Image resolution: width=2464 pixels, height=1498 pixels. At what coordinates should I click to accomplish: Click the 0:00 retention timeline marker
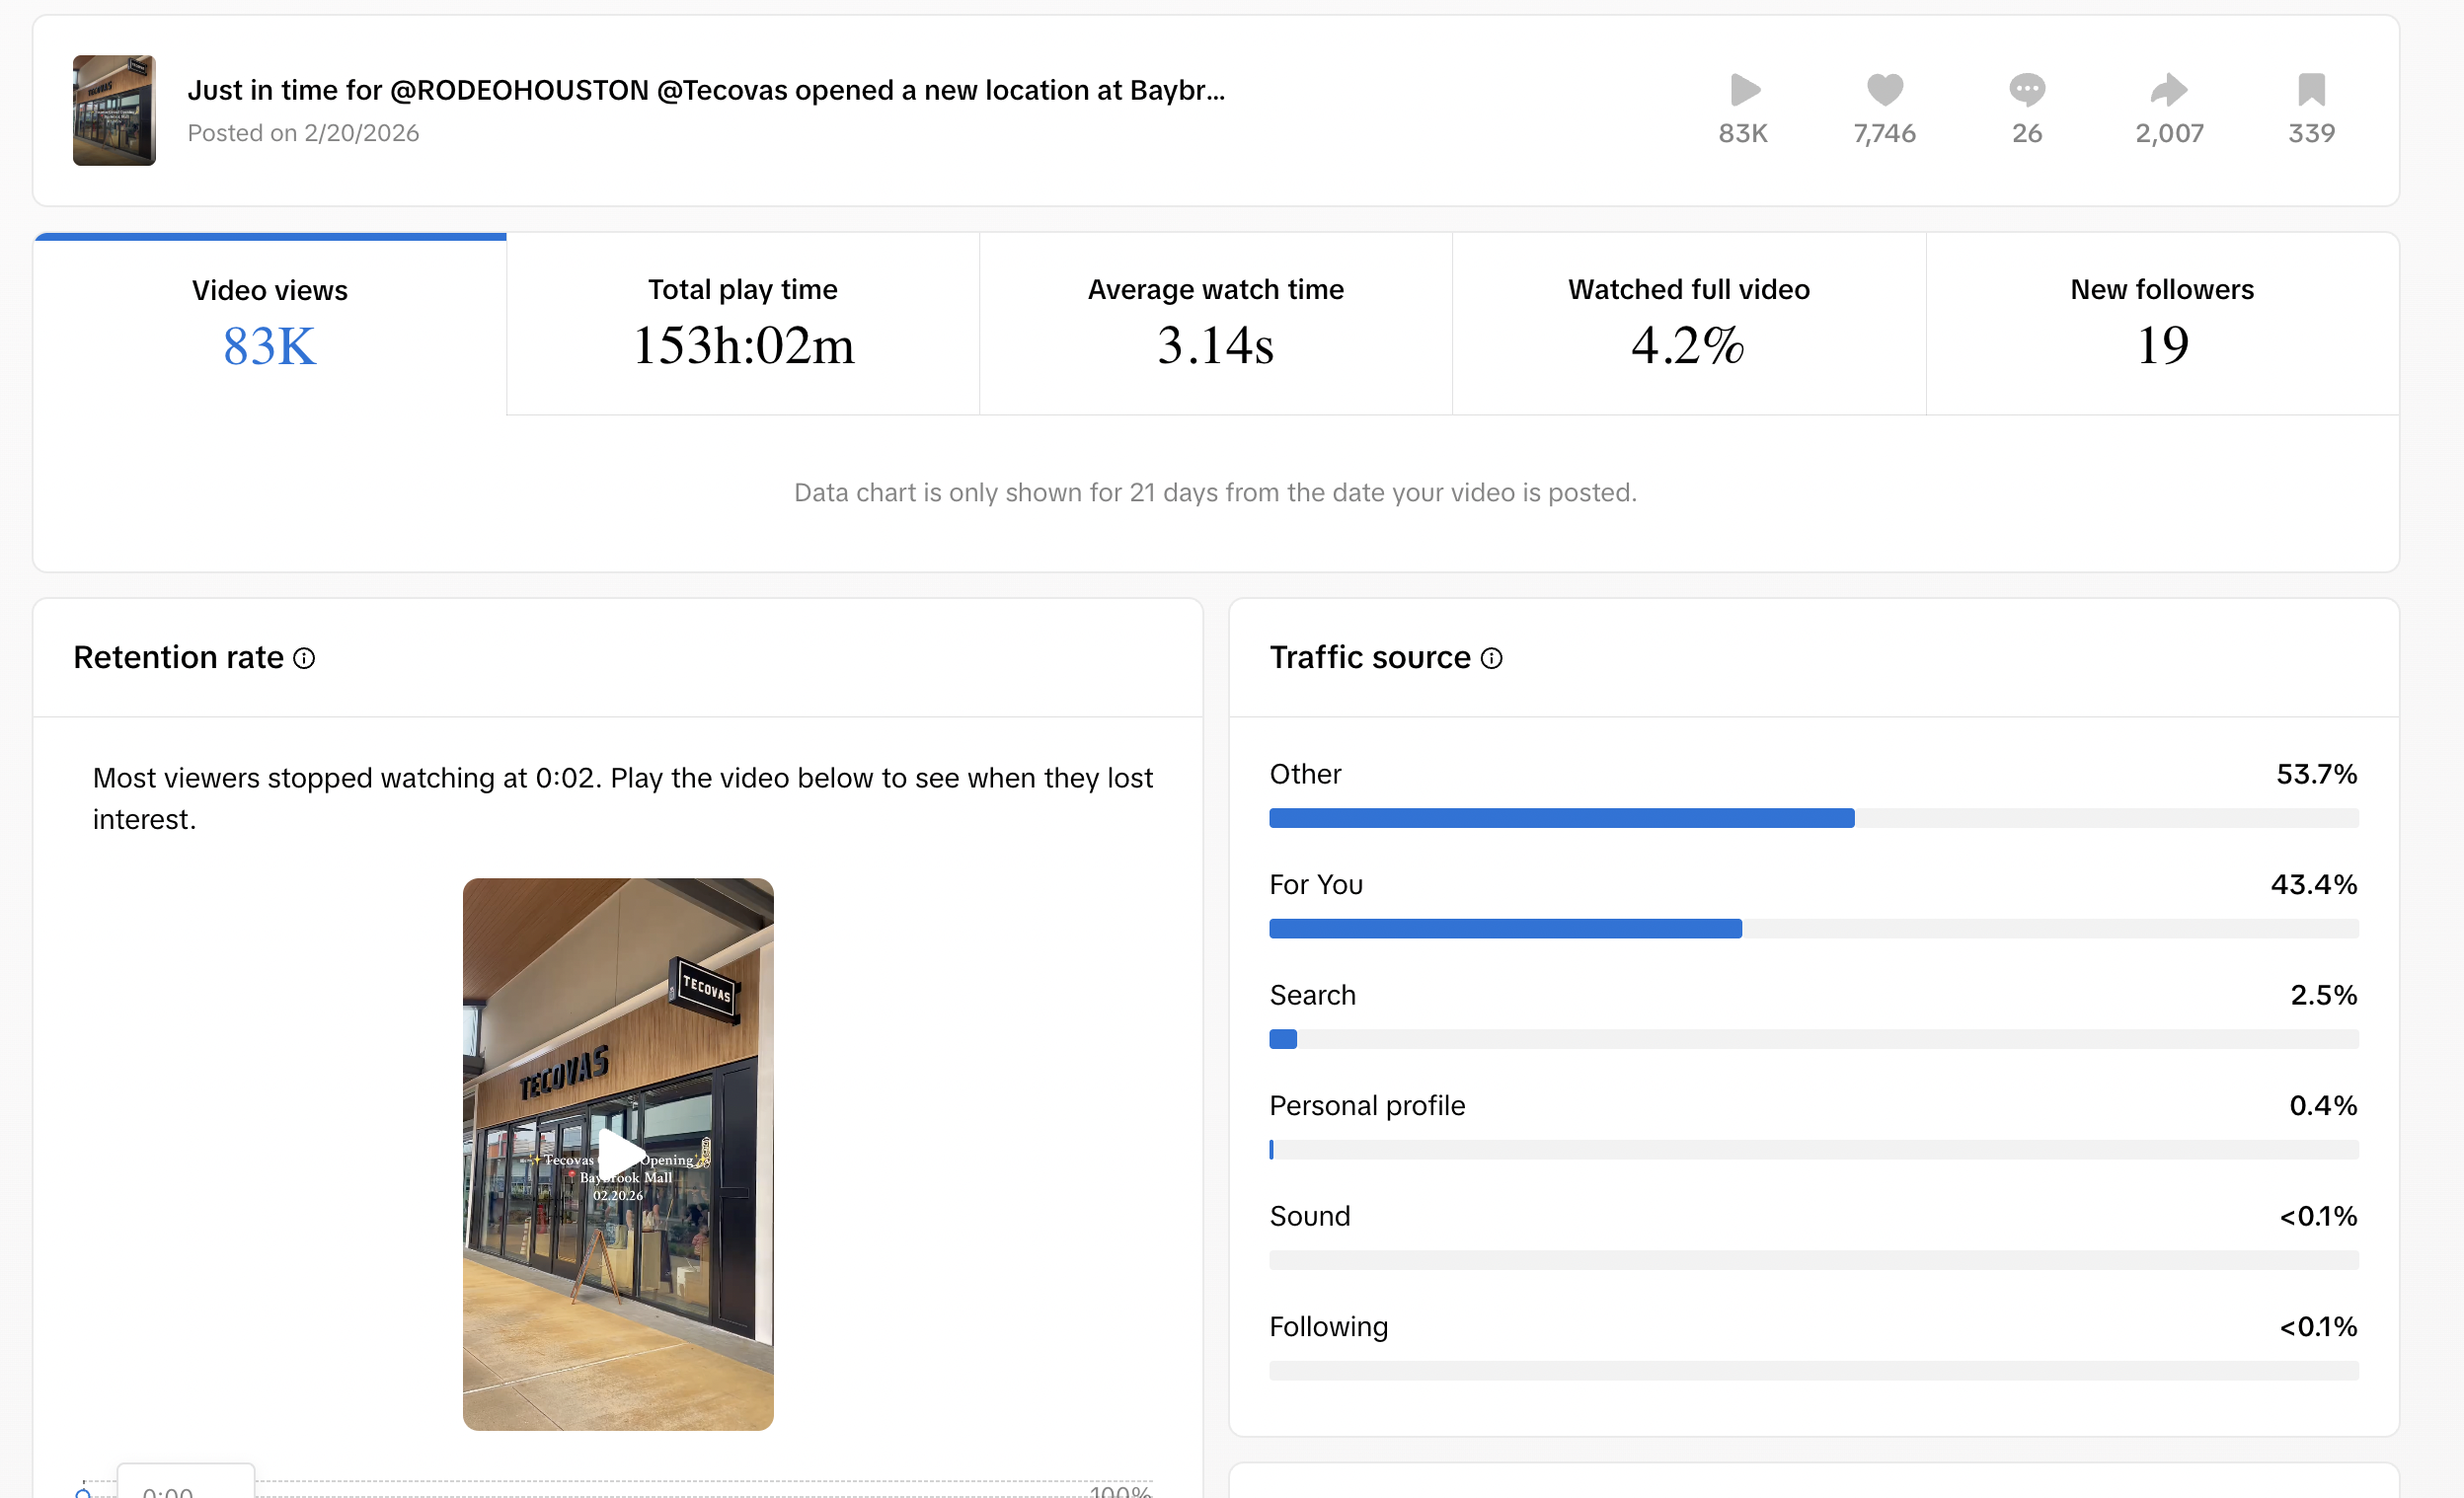click(83, 1493)
